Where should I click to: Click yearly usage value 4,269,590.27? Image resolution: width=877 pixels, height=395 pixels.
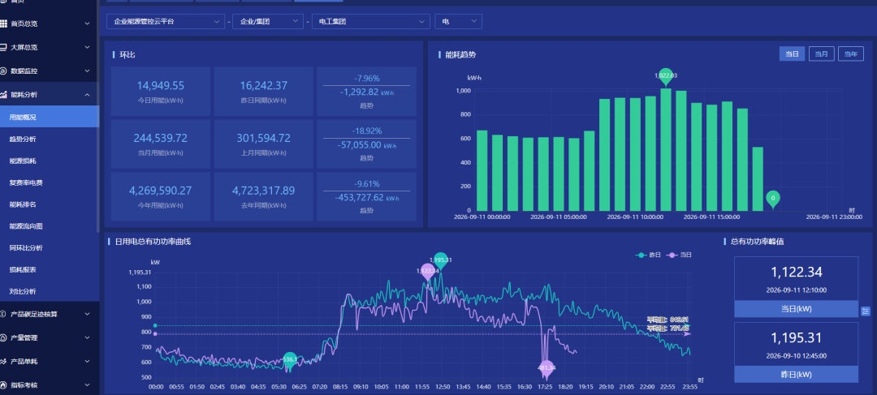point(161,191)
